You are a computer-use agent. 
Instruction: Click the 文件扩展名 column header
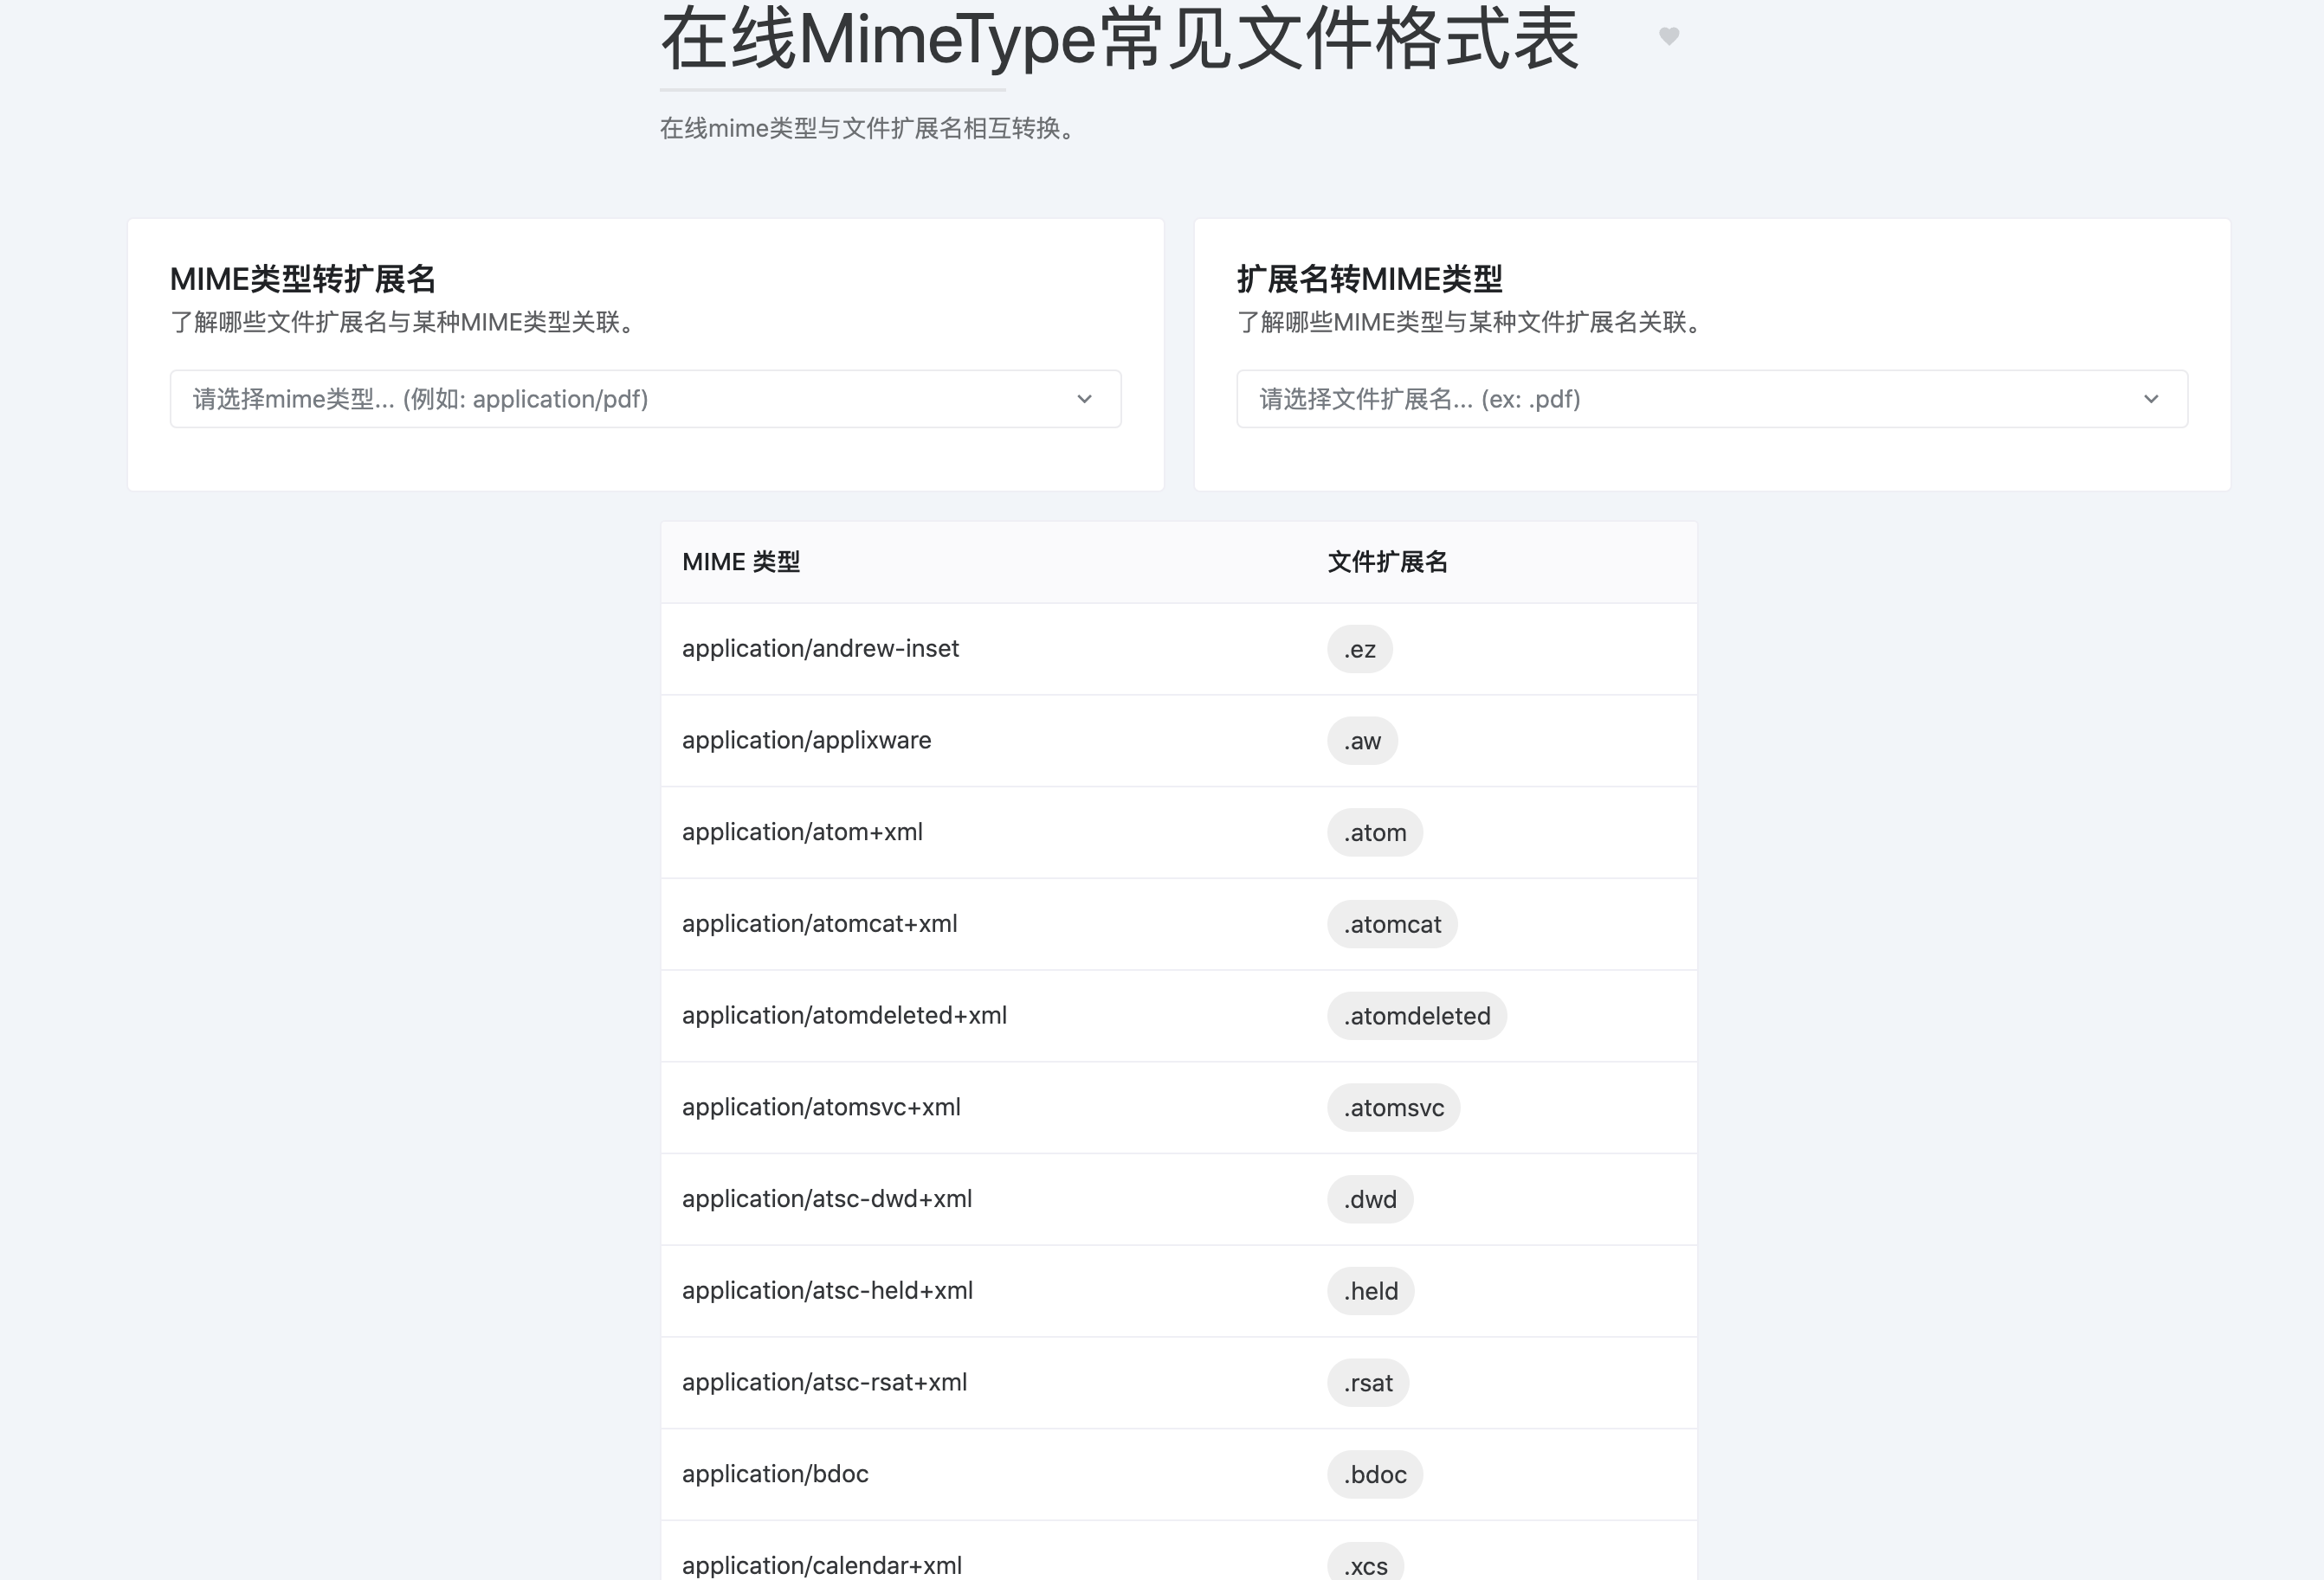coord(1389,562)
